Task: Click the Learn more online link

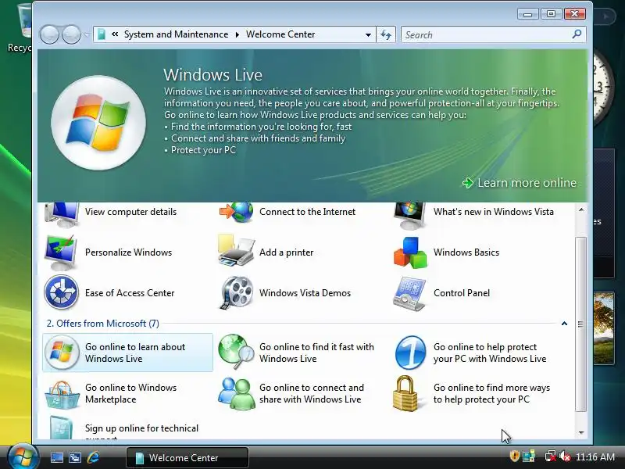Action: [x=520, y=183]
